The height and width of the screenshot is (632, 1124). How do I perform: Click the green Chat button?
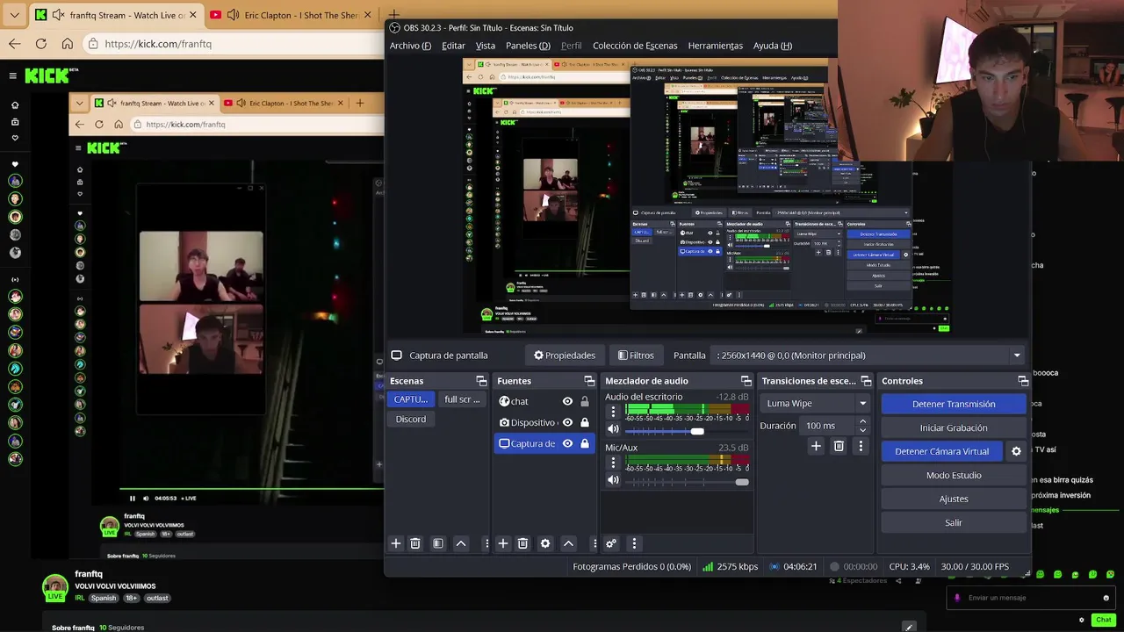click(x=1104, y=620)
